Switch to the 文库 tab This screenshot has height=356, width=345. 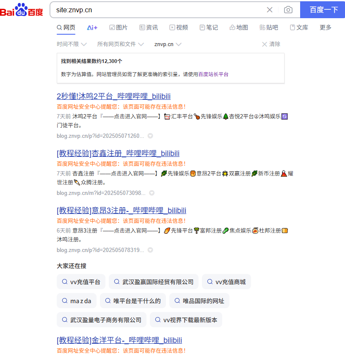click(299, 27)
